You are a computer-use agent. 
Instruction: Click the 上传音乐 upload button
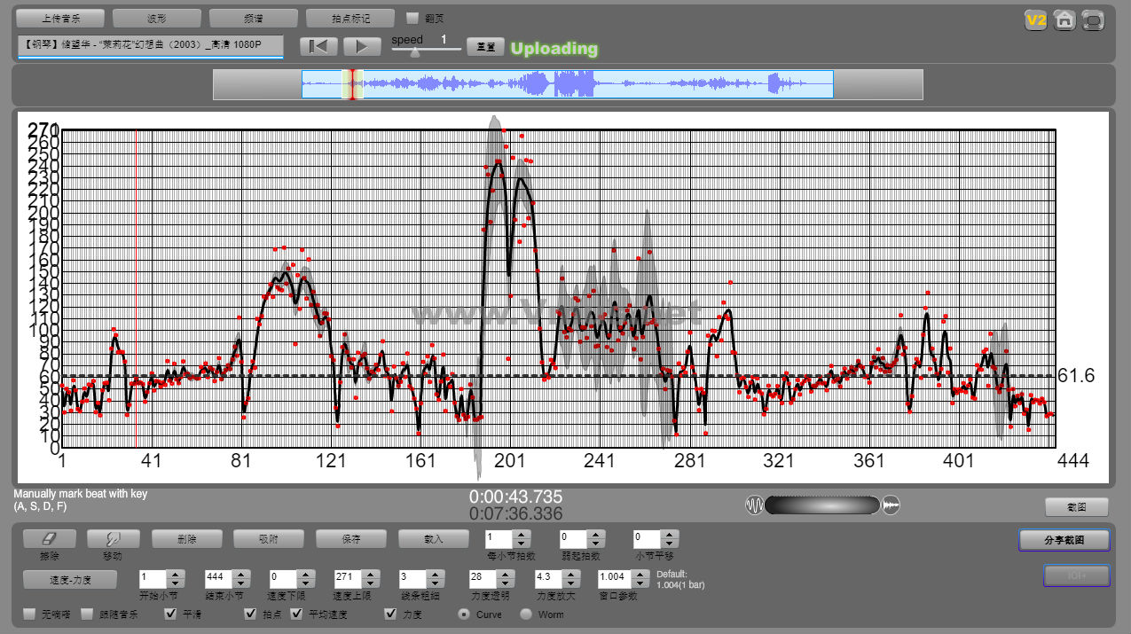coord(60,18)
